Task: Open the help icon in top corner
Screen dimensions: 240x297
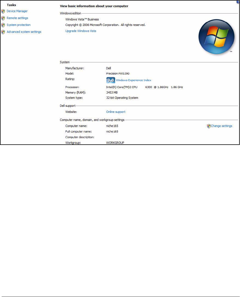Action: tap(238, 2)
